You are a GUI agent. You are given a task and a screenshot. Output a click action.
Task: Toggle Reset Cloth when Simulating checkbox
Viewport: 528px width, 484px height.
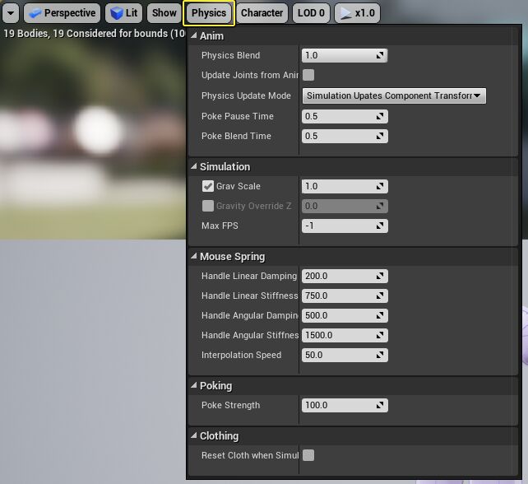tap(308, 455)
